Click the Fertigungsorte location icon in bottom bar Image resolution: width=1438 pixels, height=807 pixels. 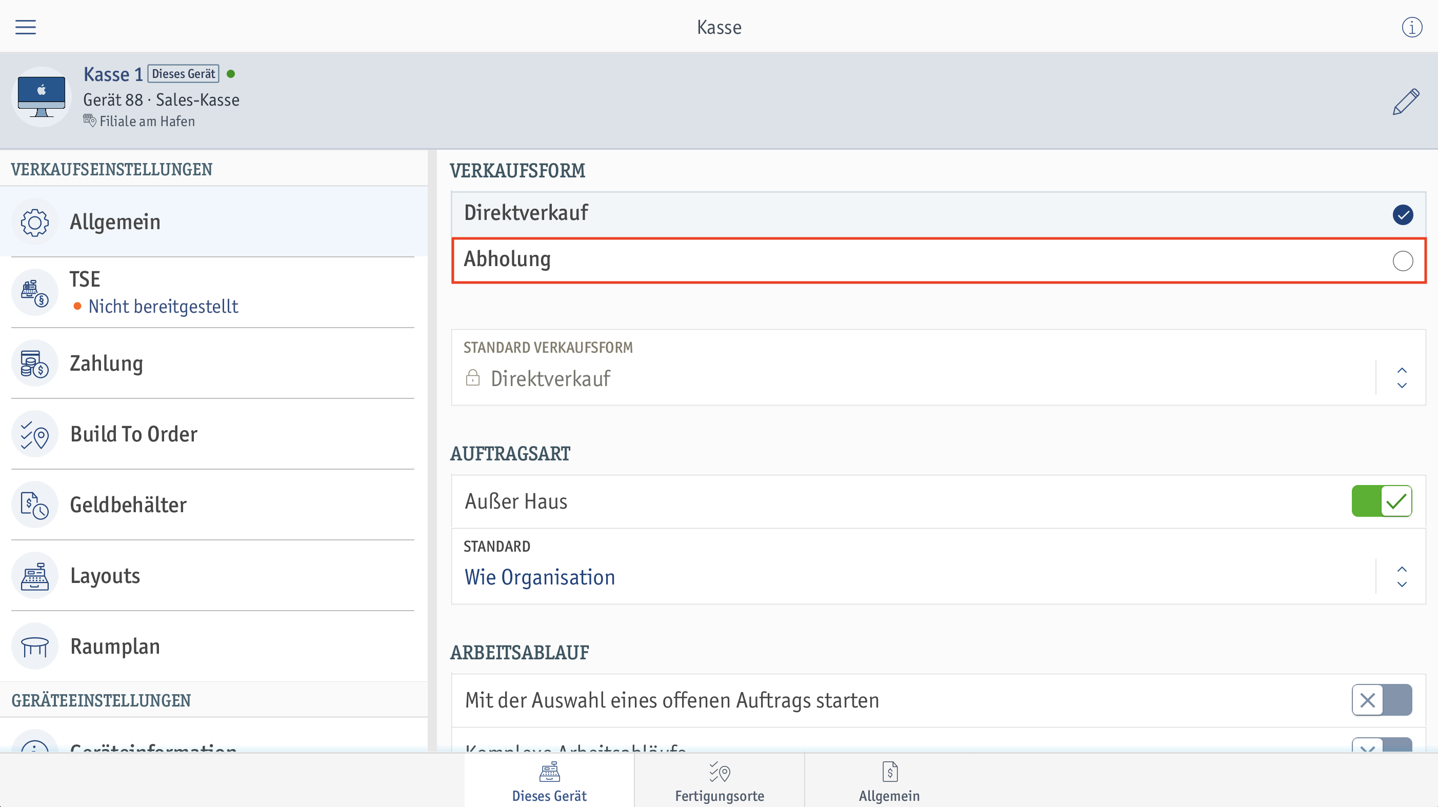720,772
